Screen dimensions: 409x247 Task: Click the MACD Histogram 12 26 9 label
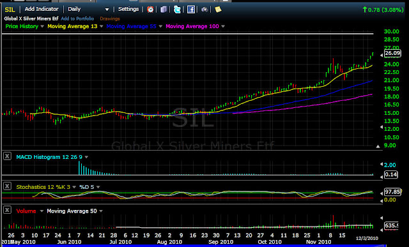coord(49,157)
